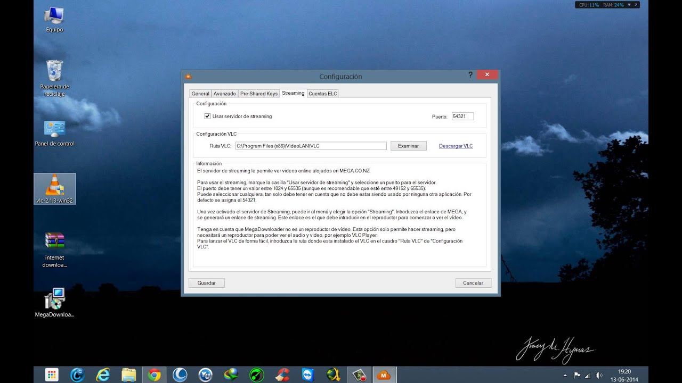
Task: Click the RAM: 24% readout
Action: click(614, 5)
